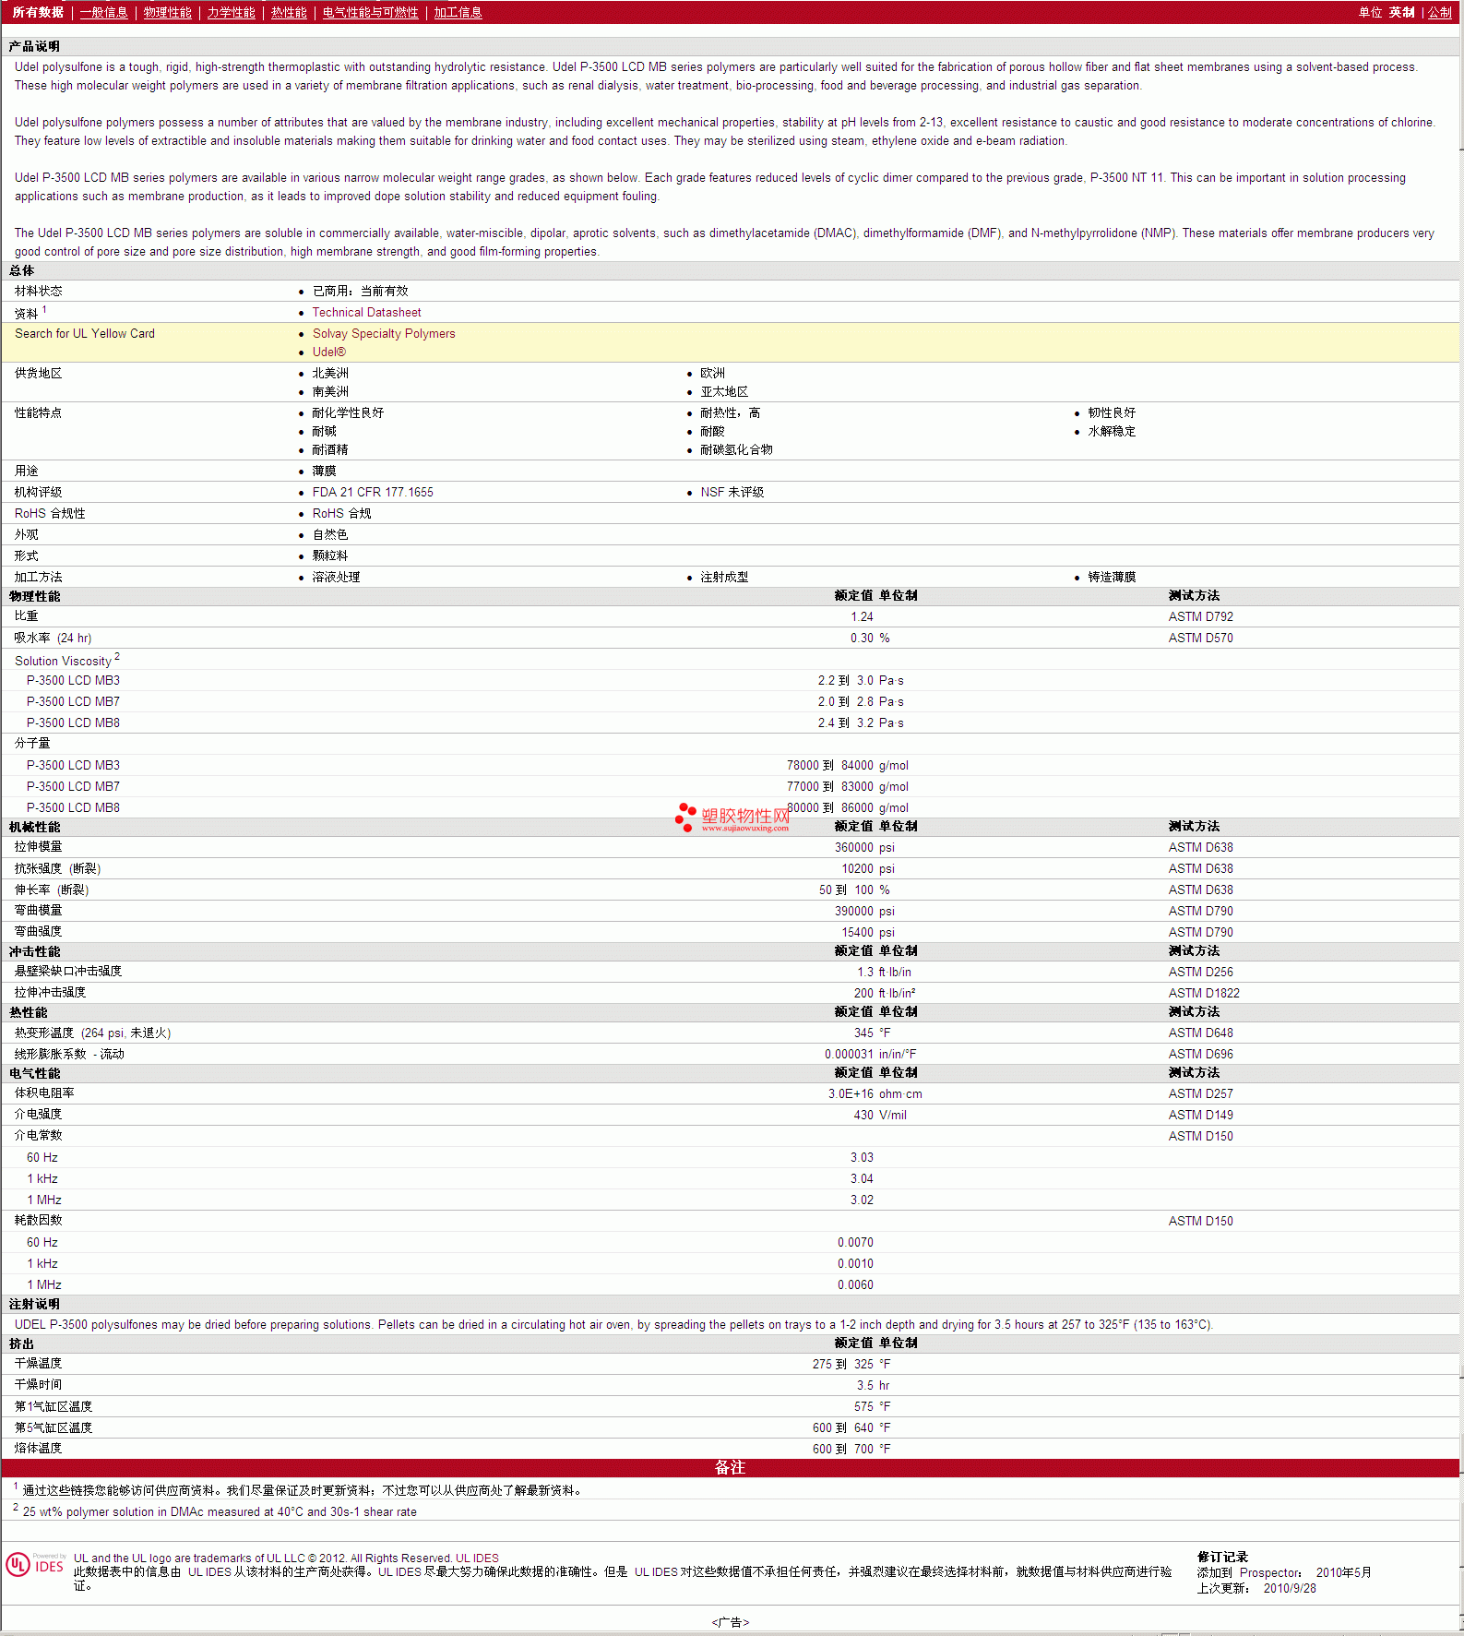The image size is (1464, 1636).
Task: Open the 加工信息 tab
Action: pyautogui.click(x=458, y=12)
